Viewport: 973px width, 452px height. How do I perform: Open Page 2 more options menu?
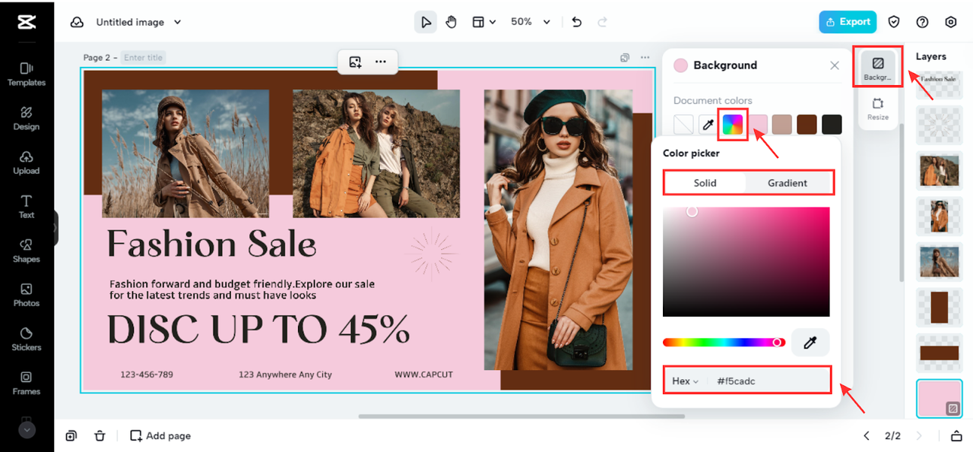[645, 57]
